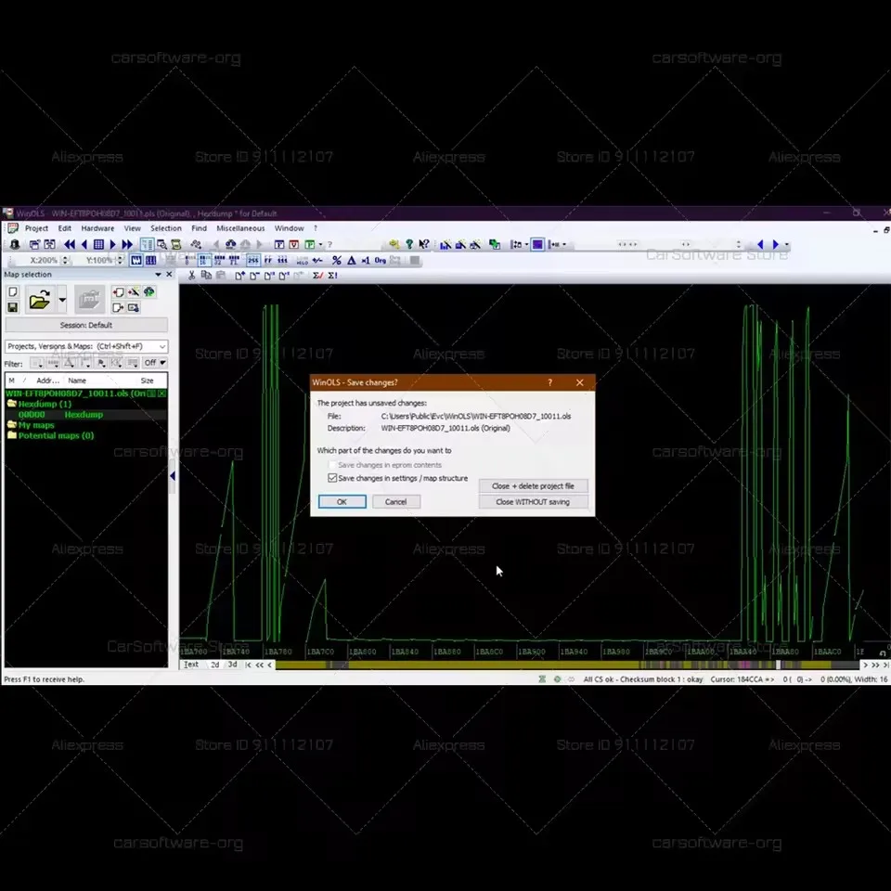Open the Map selection panel dropdown arrow
Image resolution: width=891 pixels, height=891 pixels.
click(158, 274)
